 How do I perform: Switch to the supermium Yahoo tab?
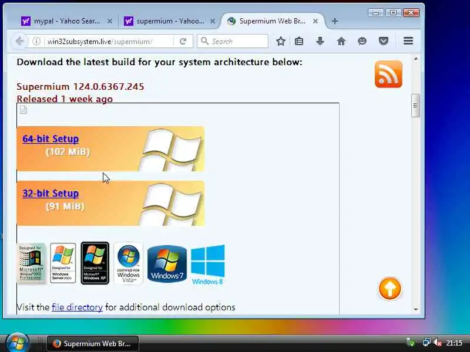(x=170, y=21)
